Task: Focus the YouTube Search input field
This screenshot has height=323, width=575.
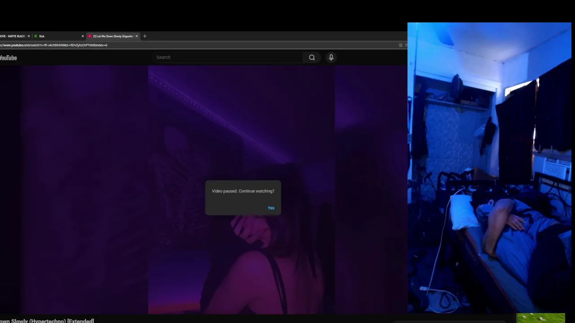Action: coord(228,57)
